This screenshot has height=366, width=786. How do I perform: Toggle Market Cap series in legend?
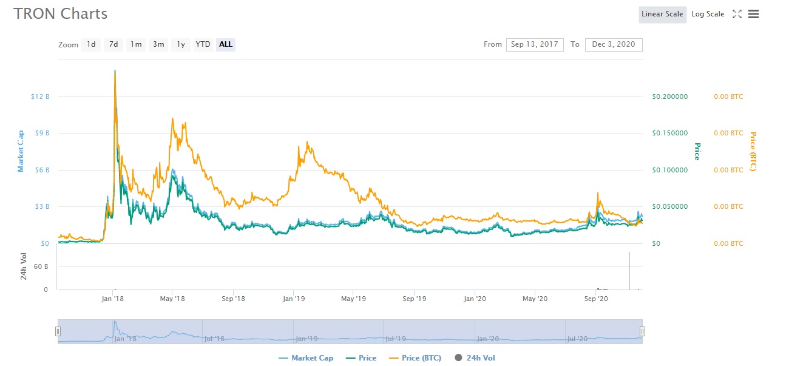(x=306, y=358)
